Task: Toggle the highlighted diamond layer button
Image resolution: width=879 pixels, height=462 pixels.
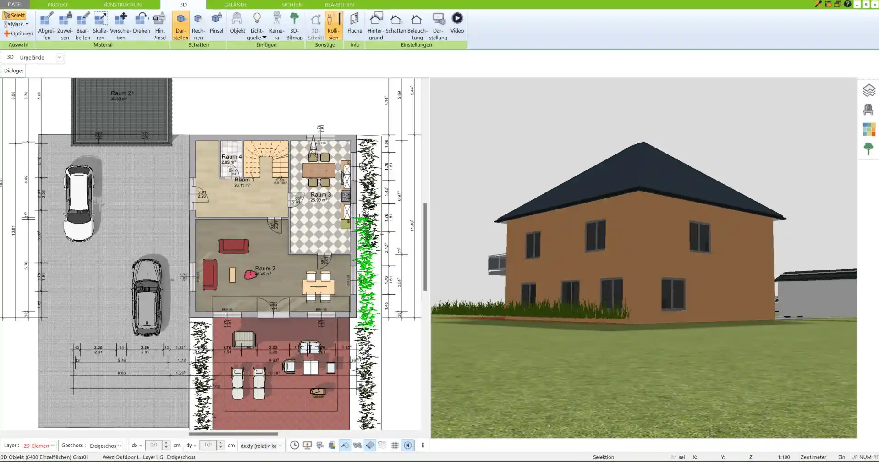Action: (x=370, y=445)
